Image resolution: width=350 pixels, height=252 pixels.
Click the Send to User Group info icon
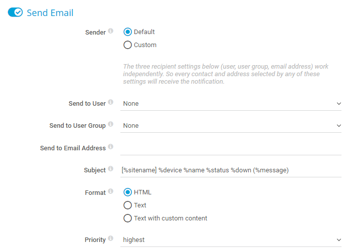pyautogui.click(x=111, y=125)
